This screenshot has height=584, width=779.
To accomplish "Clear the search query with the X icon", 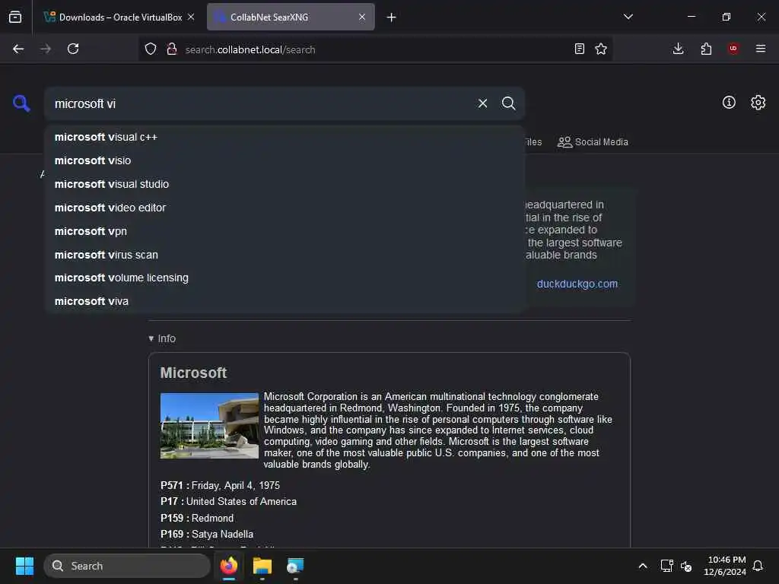I will point(482,103).
